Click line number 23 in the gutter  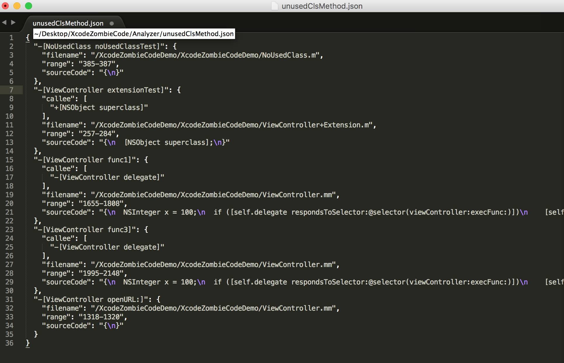coord(9,229)
